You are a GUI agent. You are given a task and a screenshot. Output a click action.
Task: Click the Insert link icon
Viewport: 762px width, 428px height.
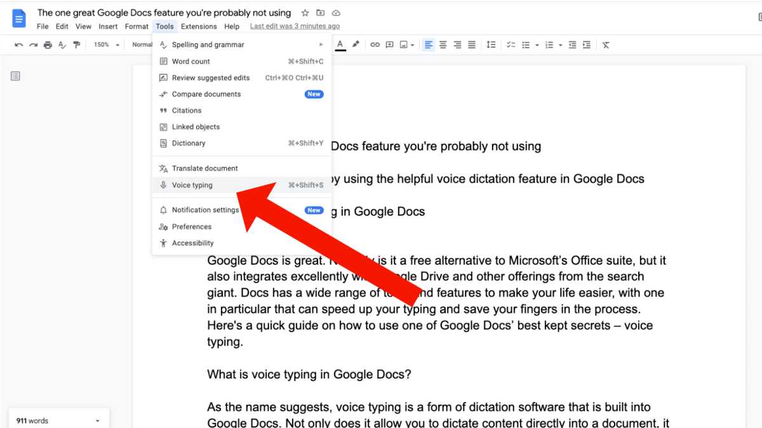[375, 45]
